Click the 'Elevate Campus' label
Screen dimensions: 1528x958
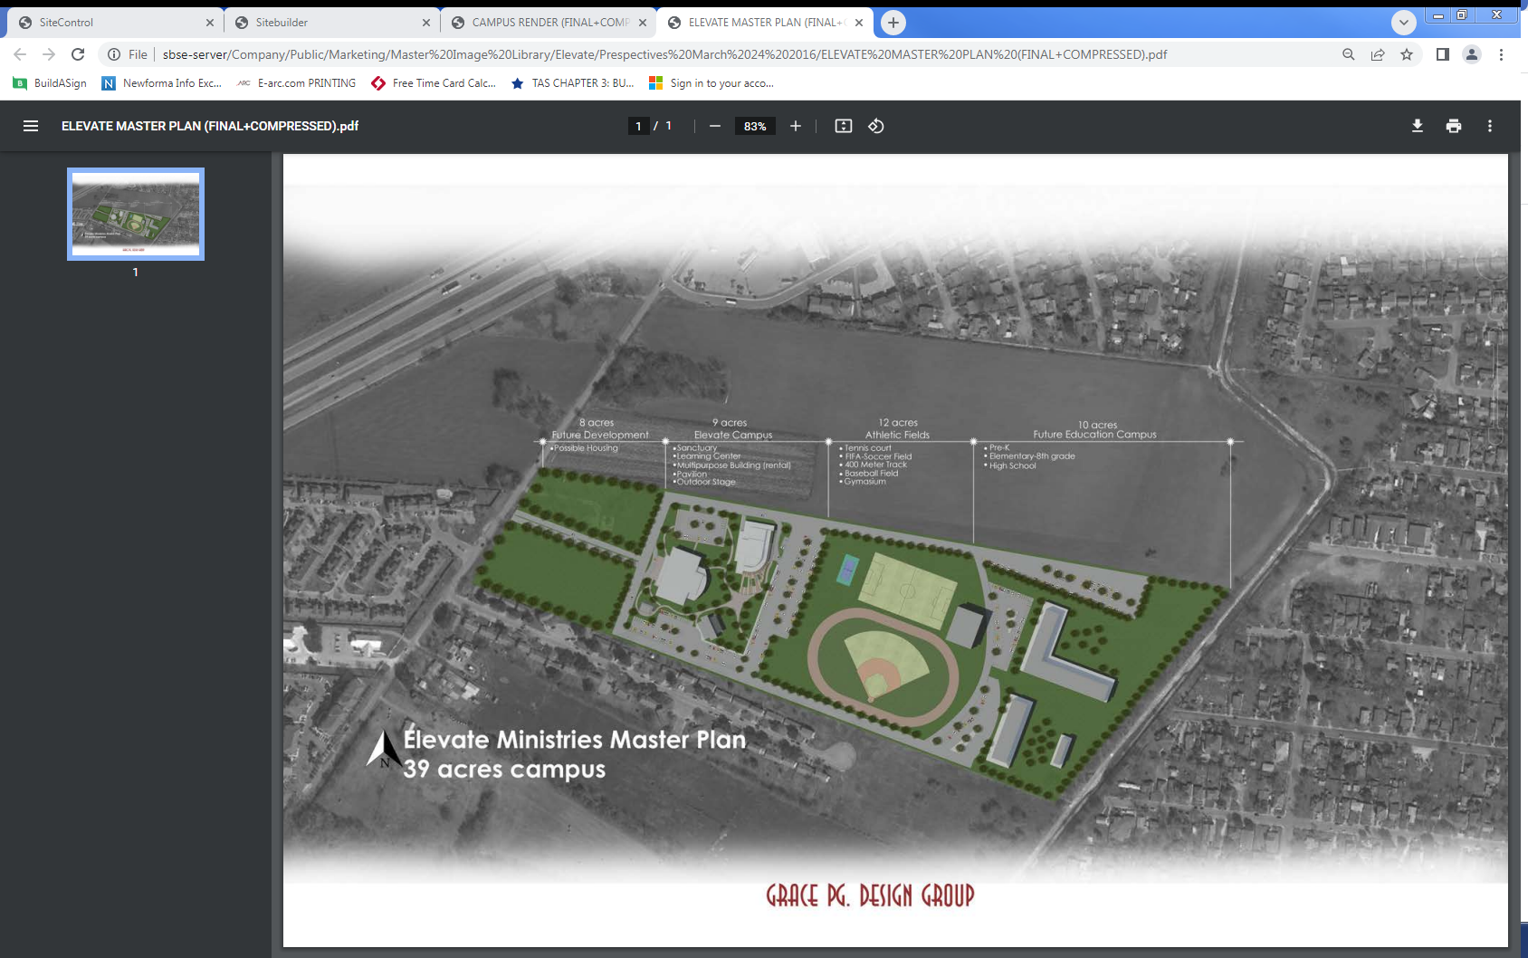[733, 436]
